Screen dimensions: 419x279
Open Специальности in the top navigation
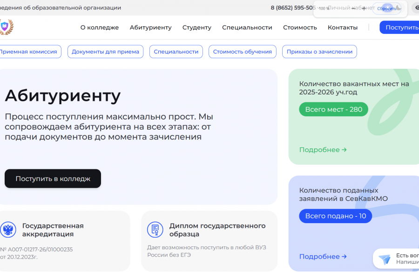[247, 27]
